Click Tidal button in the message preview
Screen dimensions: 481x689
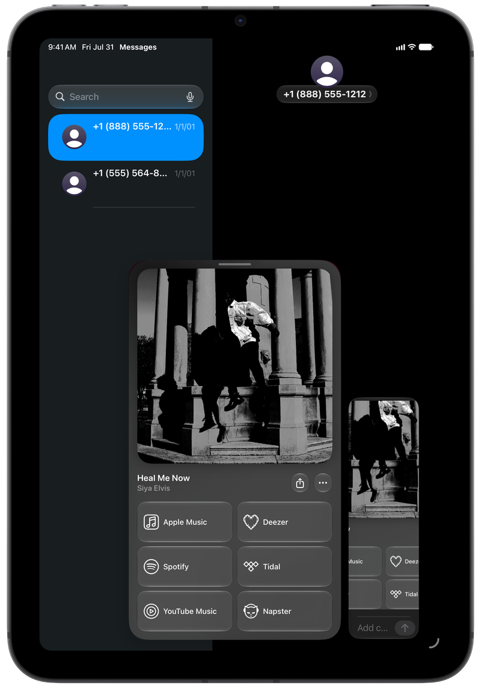pos(402,594)
